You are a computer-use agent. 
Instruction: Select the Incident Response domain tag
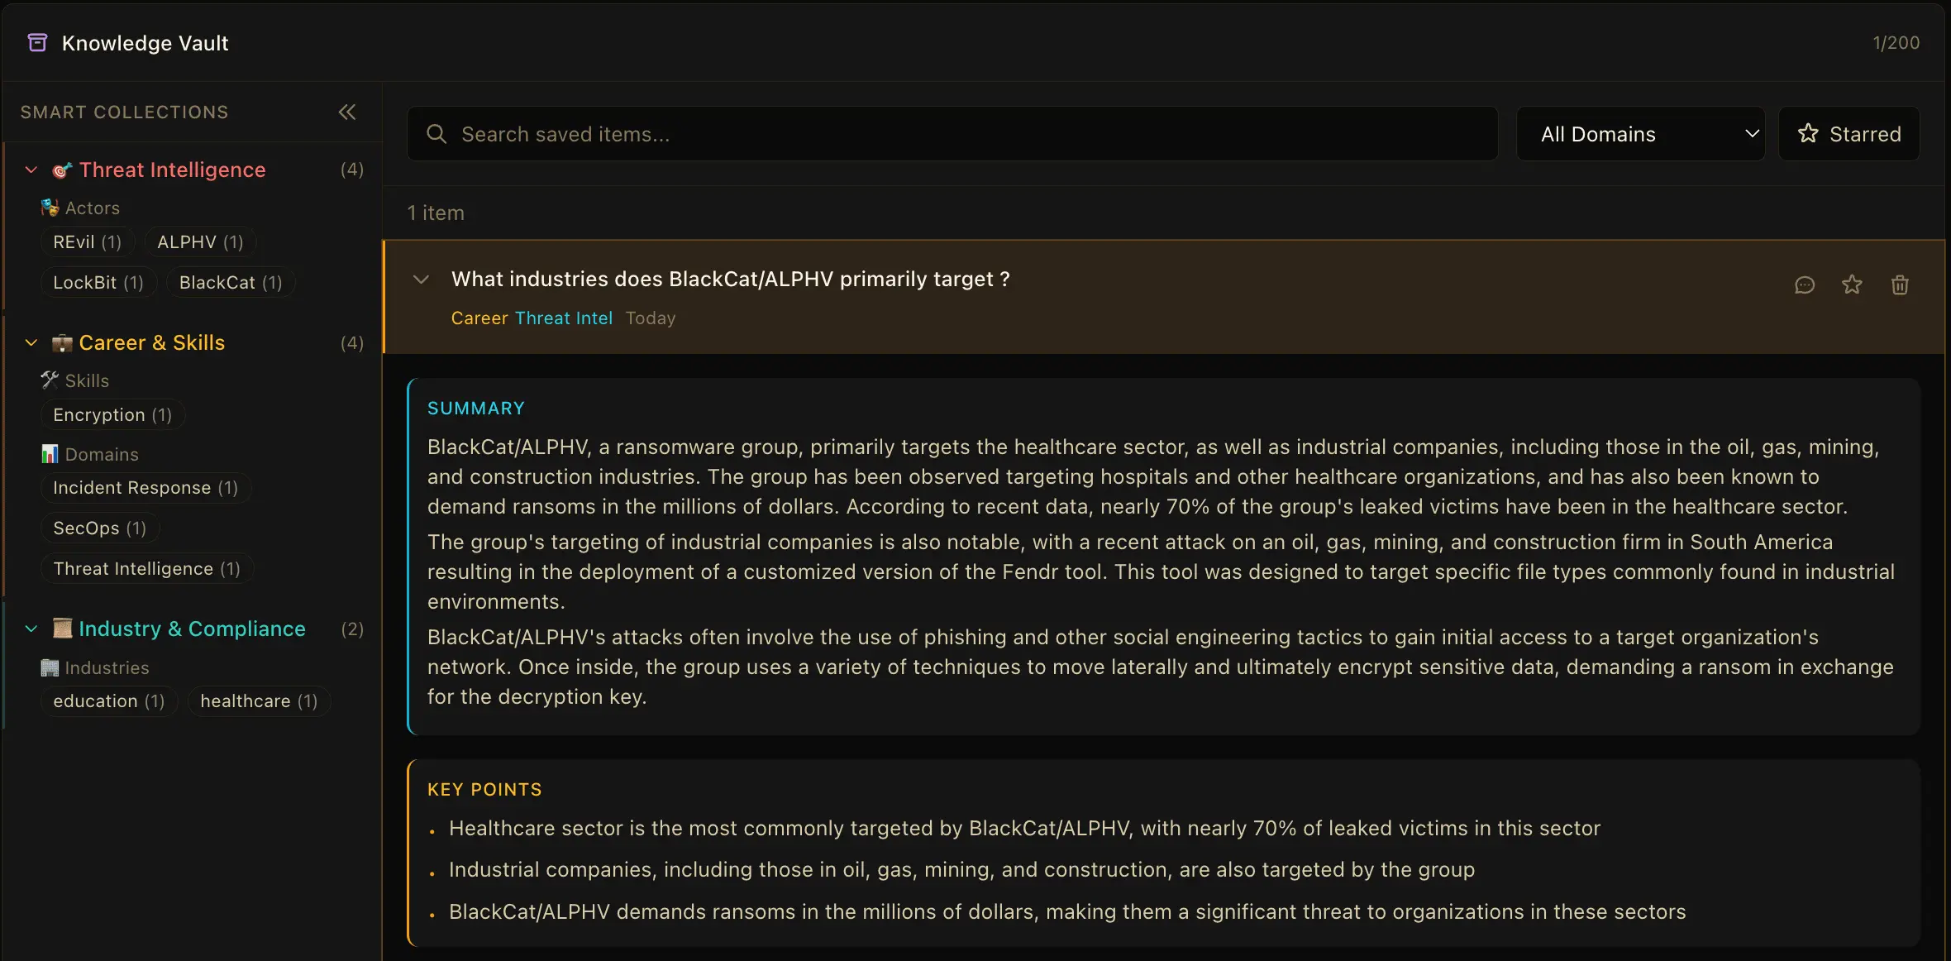pos(145,488)
